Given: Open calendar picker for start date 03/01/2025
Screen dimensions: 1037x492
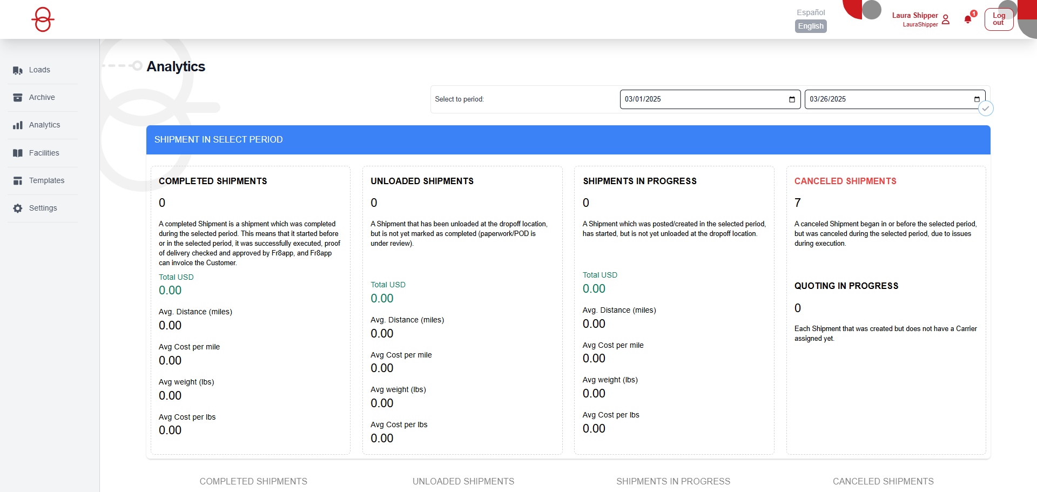Looking at the screenshot, I should 792,99.
